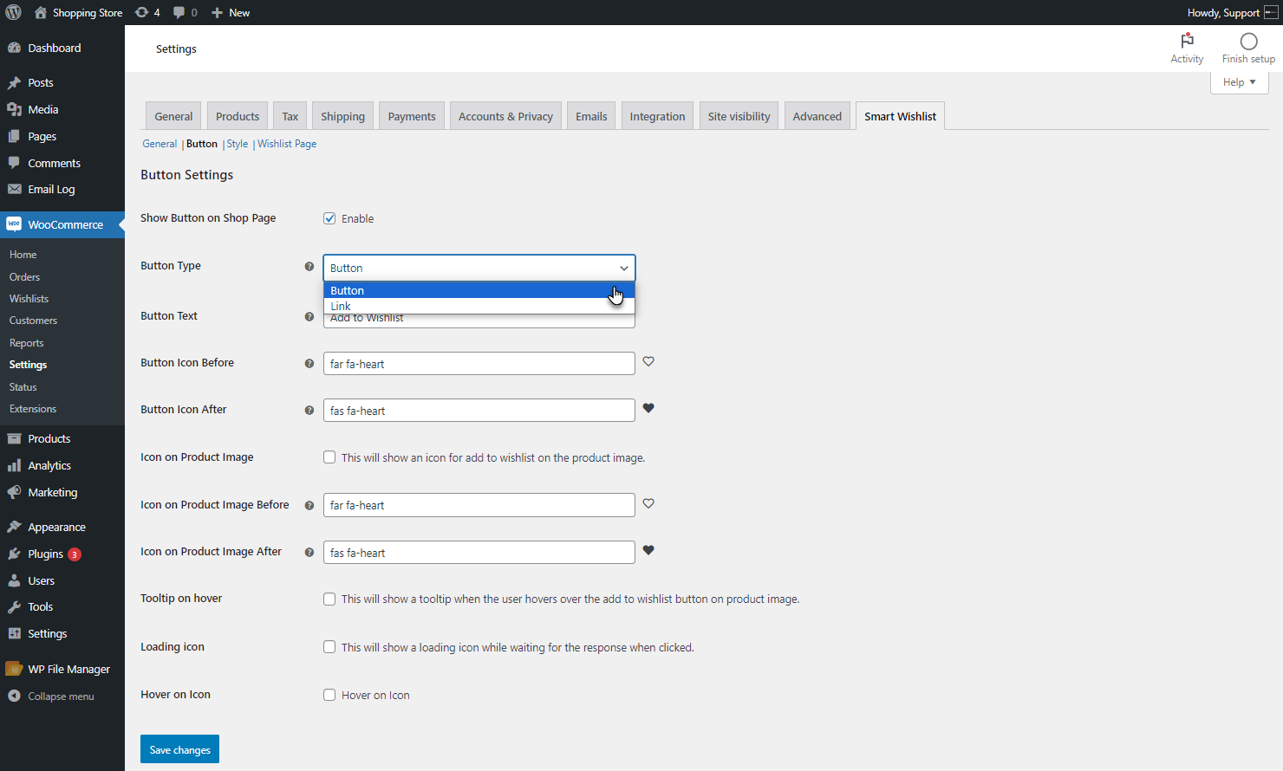Enable the Loading icon checkbox

click(x=329, y=647)
